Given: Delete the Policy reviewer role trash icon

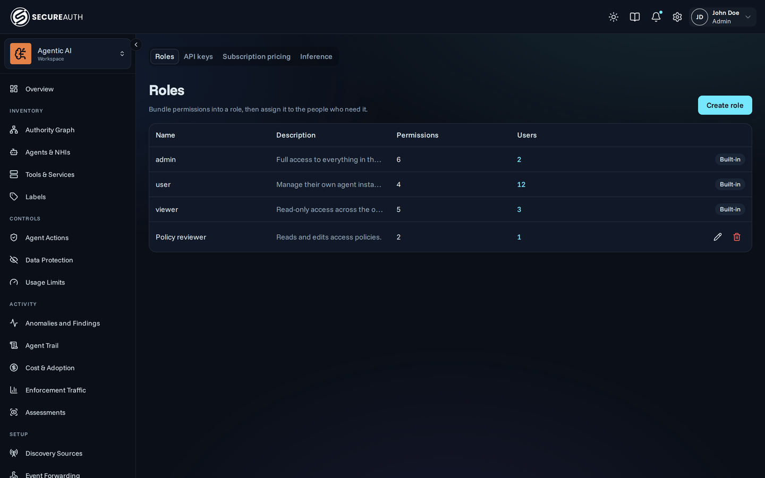Looking at the screenshot, I should point(737,237).
